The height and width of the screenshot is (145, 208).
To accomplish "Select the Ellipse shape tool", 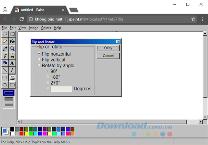I will coord(5,85).
